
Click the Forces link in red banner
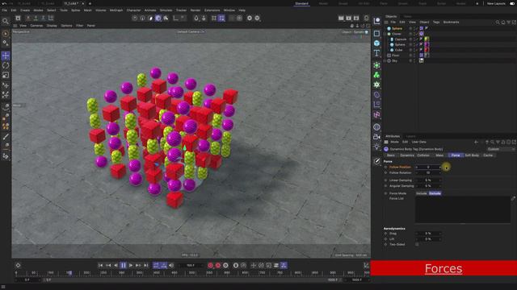pyautogui.click(x=443, y=268)
